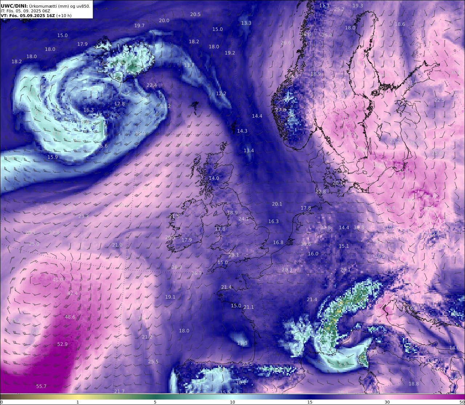Click the 15.6 value label
Viewport: 465px width, 405px height.
pyautogui.click(x=102, y=146)
